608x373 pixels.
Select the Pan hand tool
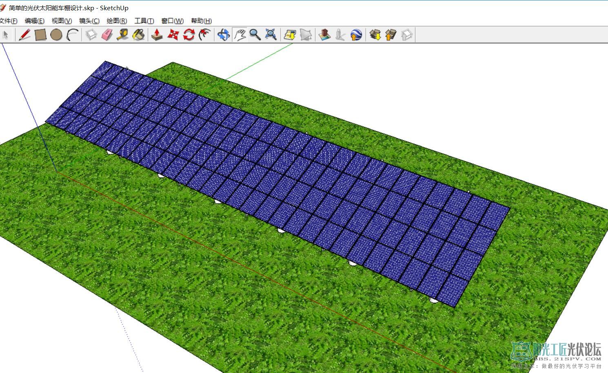click(x=240, y=35)
